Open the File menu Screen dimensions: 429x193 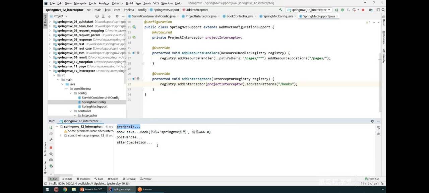(52, 3)
